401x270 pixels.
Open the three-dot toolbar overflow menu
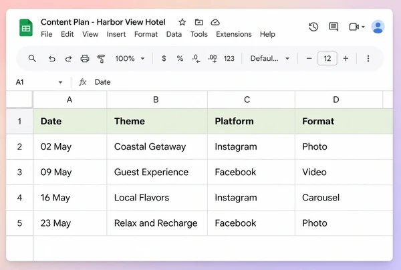coord(368,59)
